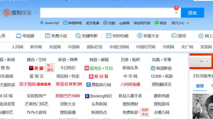Click the 荒野求生 tag badge

click(x=144, y=112)
